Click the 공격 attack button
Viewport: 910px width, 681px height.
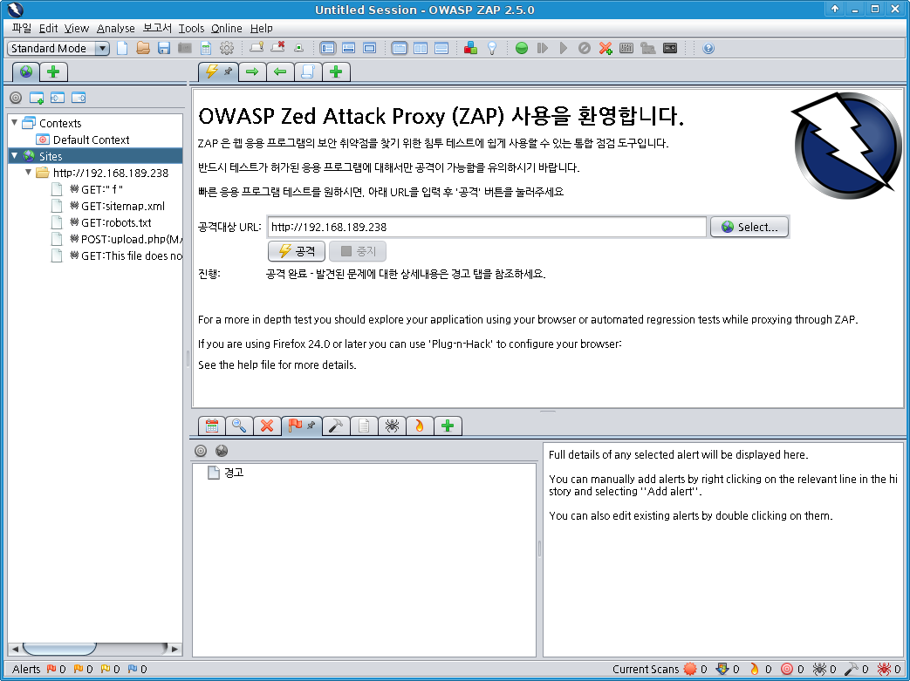pos(297,251)
